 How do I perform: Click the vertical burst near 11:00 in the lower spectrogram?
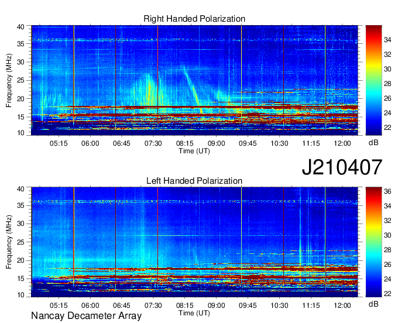tap(300, 228)
